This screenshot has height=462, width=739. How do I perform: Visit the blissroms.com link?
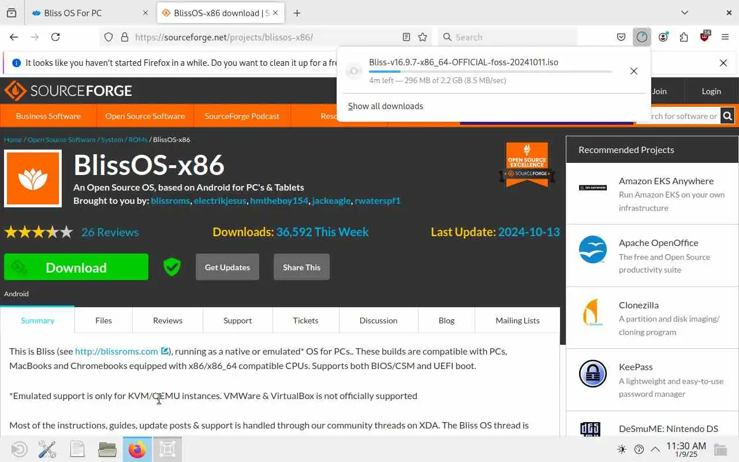point(117,351)
